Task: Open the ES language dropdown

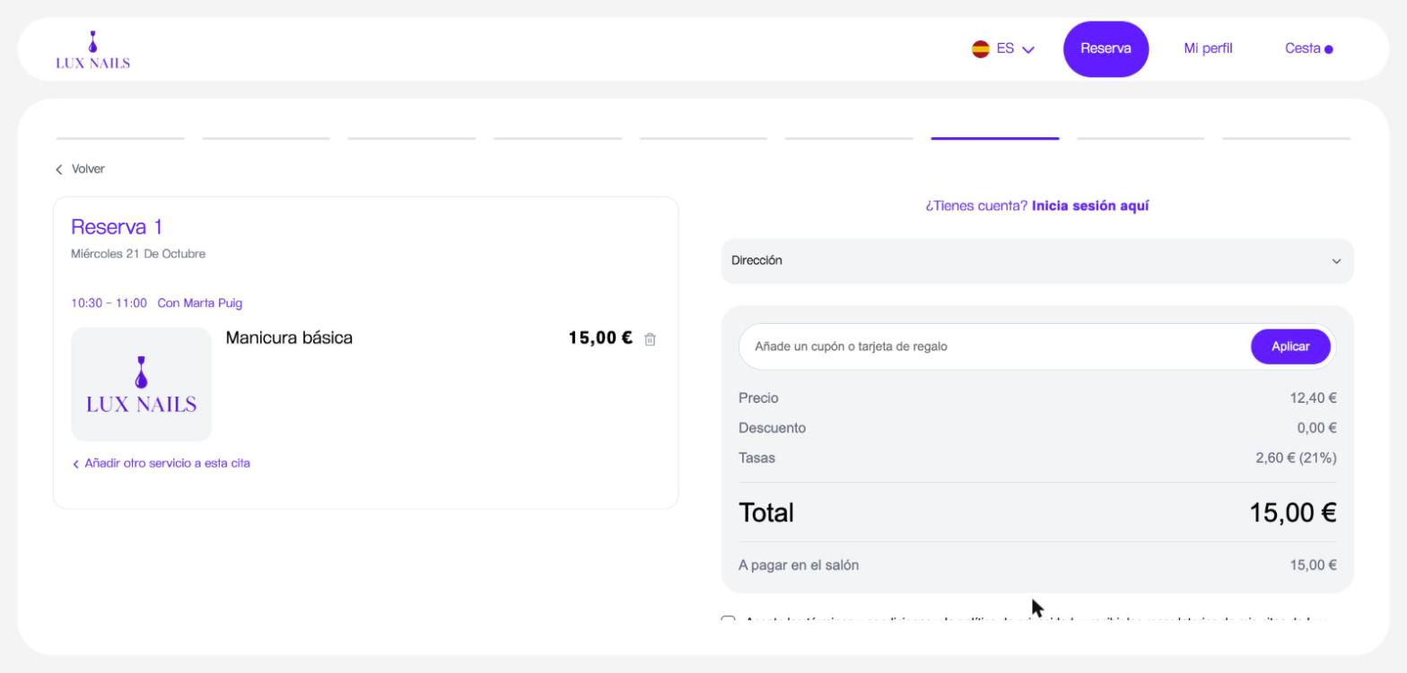Action: [x=1003, y=49]
